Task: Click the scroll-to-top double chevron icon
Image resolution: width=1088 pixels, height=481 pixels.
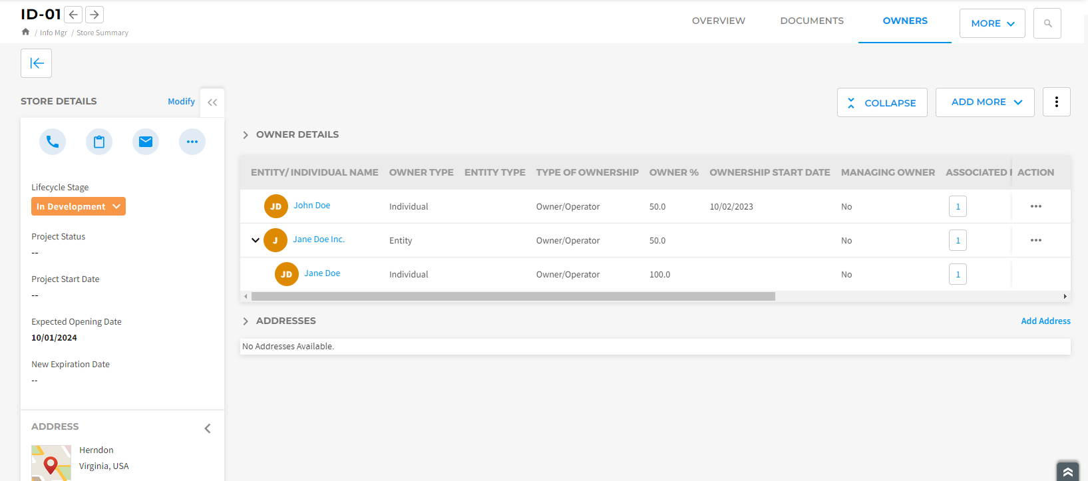Action: [x=1067, y=472]
